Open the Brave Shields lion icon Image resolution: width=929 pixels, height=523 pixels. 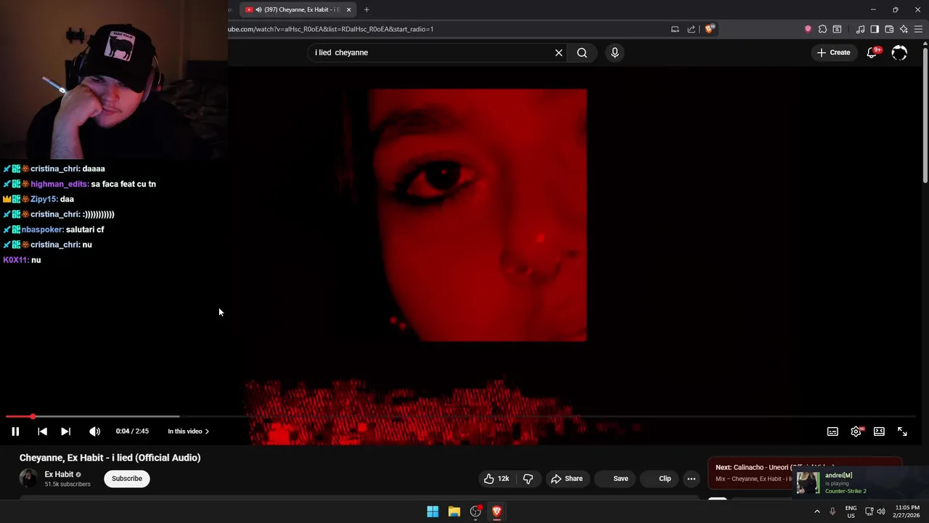tap(709, 29)
